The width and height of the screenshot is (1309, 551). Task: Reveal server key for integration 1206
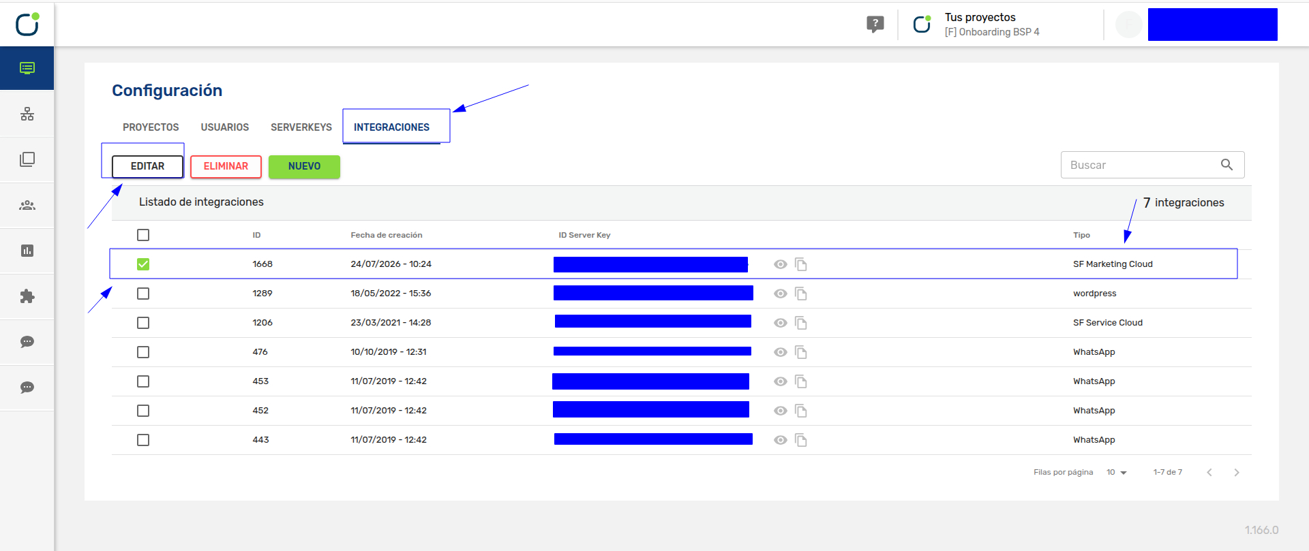[781, 323]
